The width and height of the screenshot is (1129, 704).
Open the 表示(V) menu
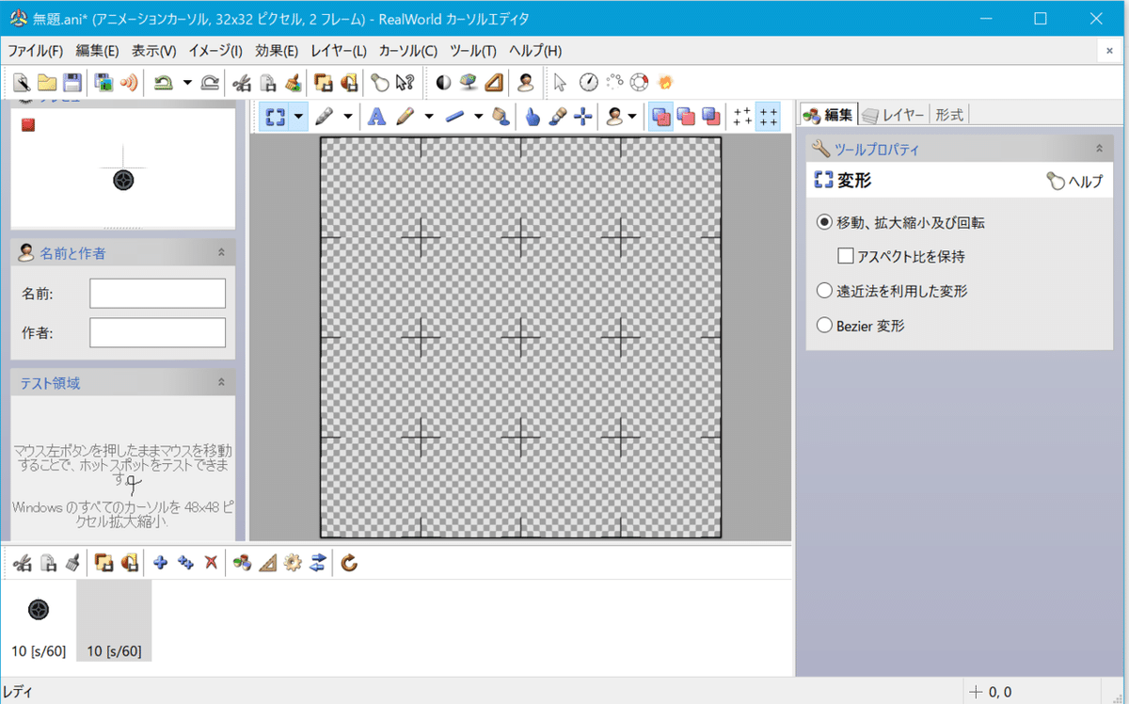[153, 51]
